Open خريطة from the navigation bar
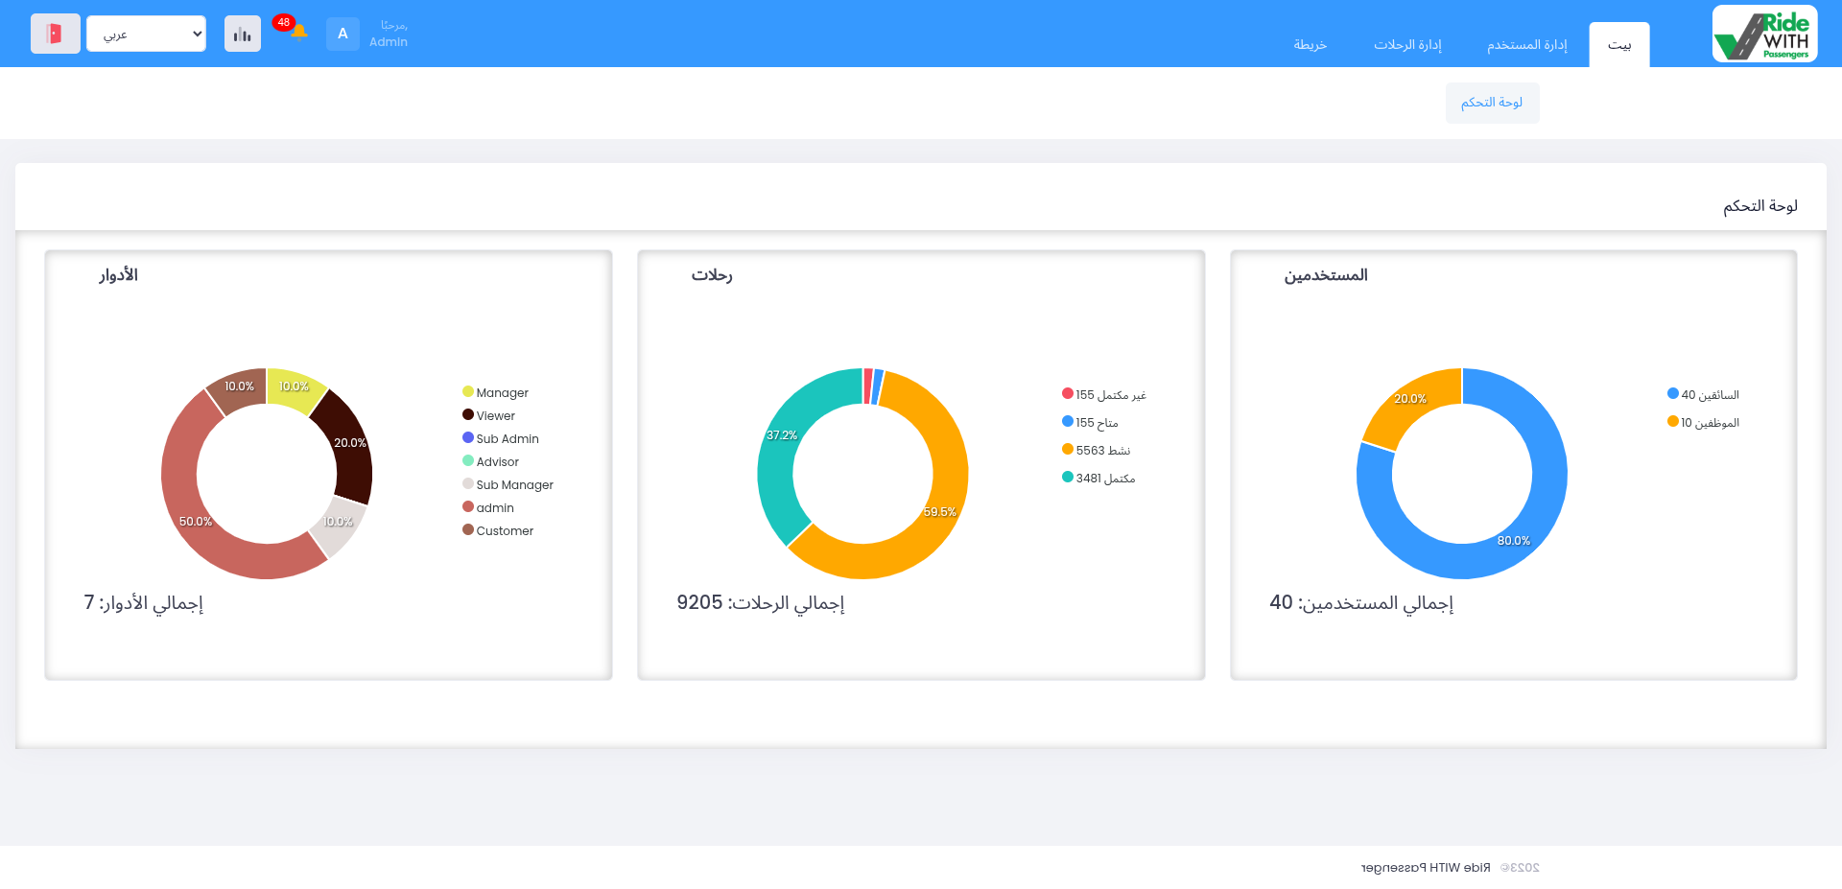The image size is (1842, 889). (1311, 45)
